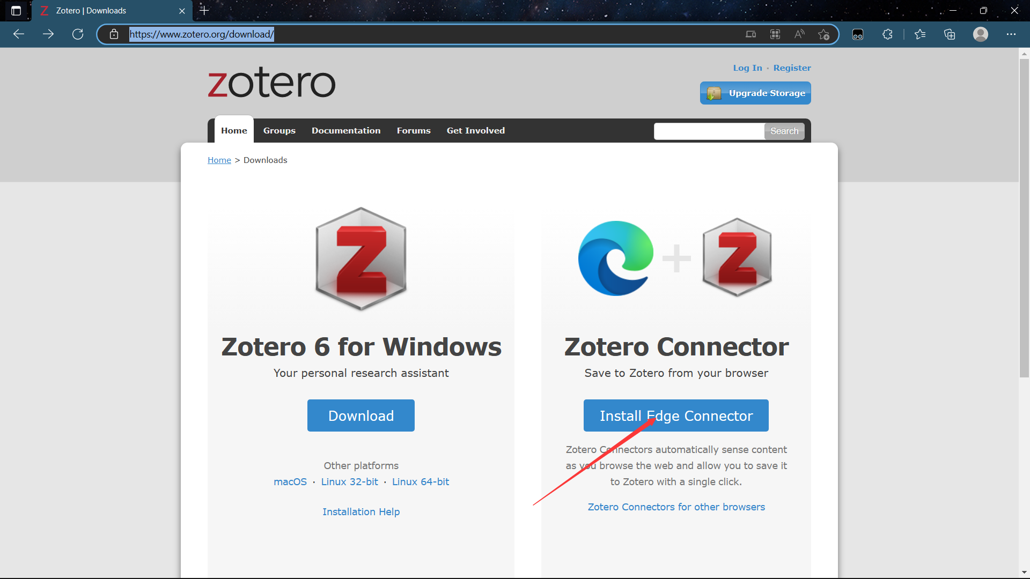This screenshot has height=579, width=1030.
Task: Activate the Read aloud icon in the toolbar
Action: pyautogui.click(x=799, y=34)
